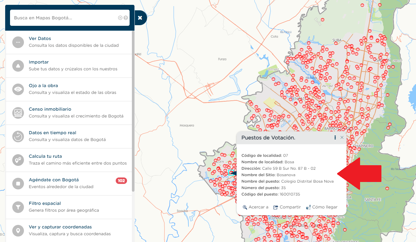Viewport: 416px width, 242px height.
Task: Click the Datos en tiempo real clock icon
Action: click(x=18, y=136)
